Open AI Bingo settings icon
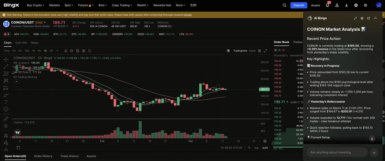This screenshot has width=385, height=161. coord(362,18)
